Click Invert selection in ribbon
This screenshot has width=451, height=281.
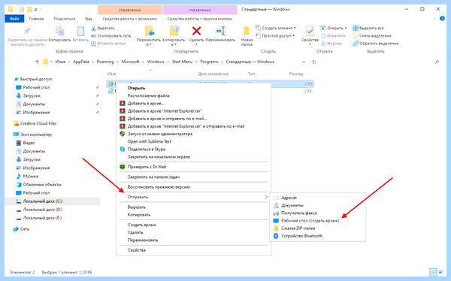[376, 44]
